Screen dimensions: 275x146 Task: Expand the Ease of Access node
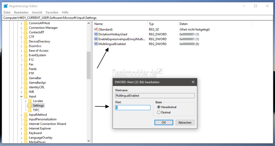tap(21, 51)
